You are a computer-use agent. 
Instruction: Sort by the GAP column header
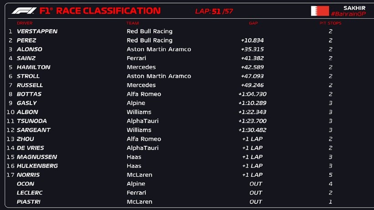(253, 23)
